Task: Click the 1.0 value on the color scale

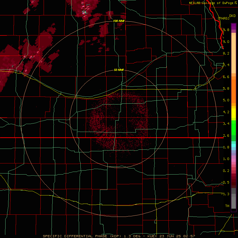Action: coord(226,159)
